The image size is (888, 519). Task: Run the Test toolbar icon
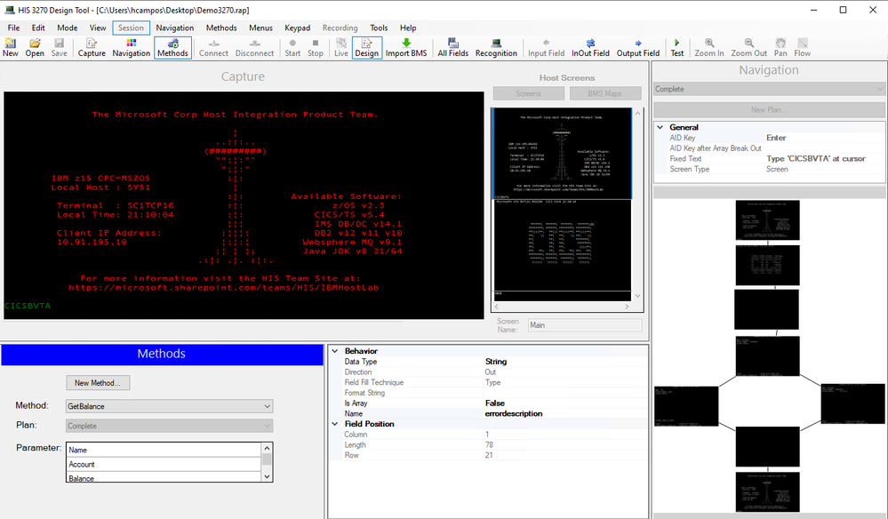tap(677, 47)
